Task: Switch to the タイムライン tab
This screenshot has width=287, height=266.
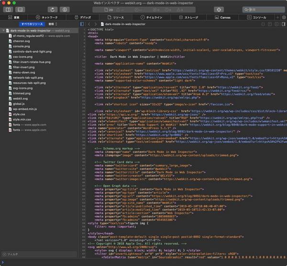Action: point(151,17)
